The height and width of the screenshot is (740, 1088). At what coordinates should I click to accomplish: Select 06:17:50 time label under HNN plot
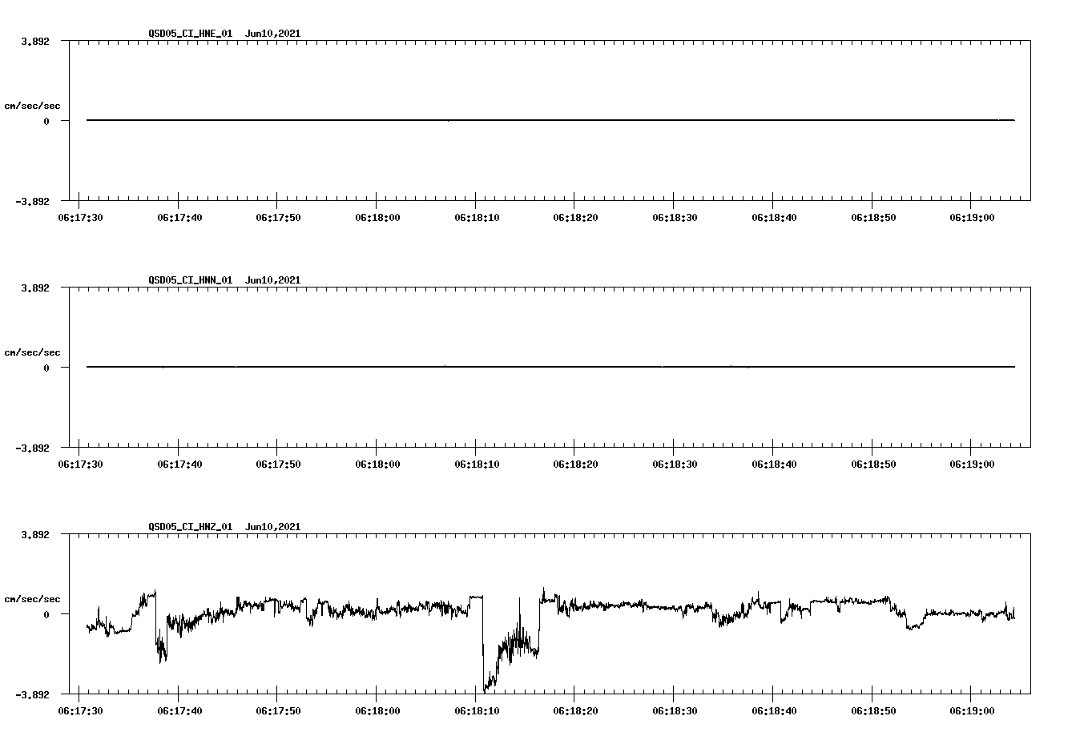coord(278,465)
